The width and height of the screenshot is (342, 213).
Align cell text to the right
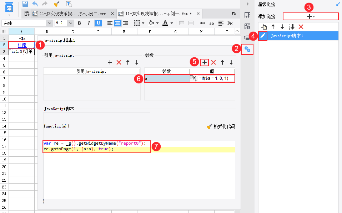(126, 23)
